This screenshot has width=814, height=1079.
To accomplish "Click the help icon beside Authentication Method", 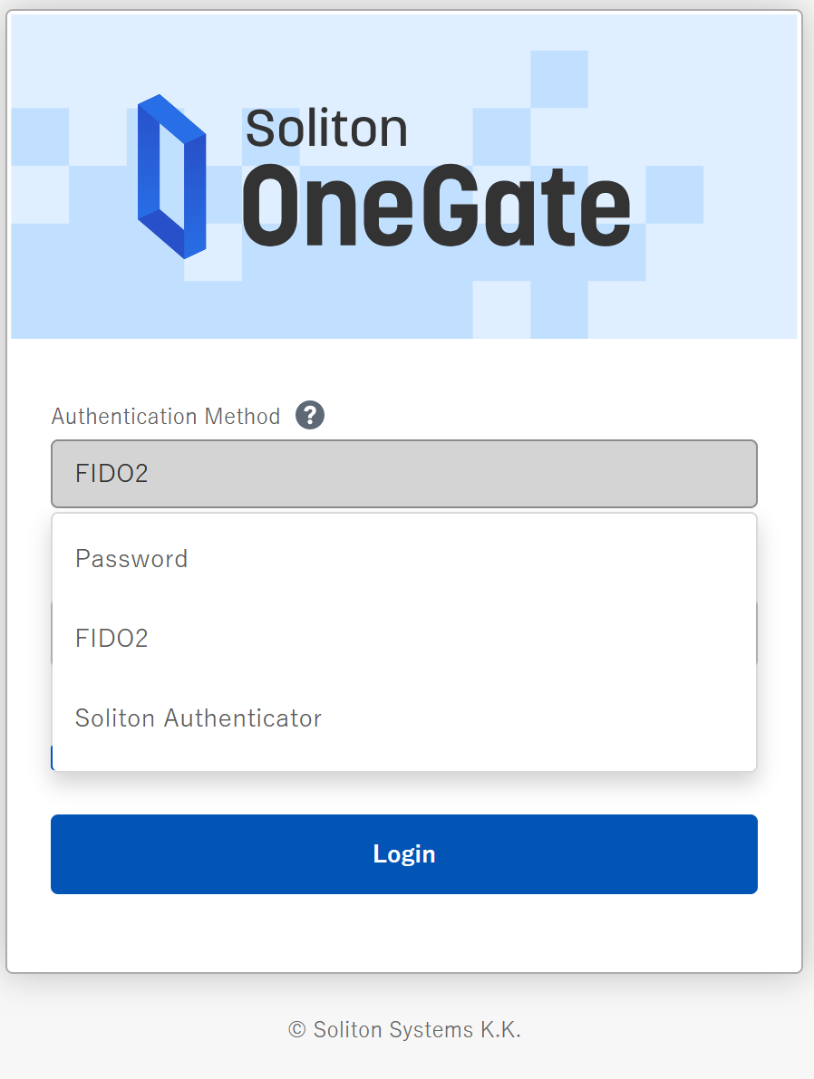I will pos(308,415).
